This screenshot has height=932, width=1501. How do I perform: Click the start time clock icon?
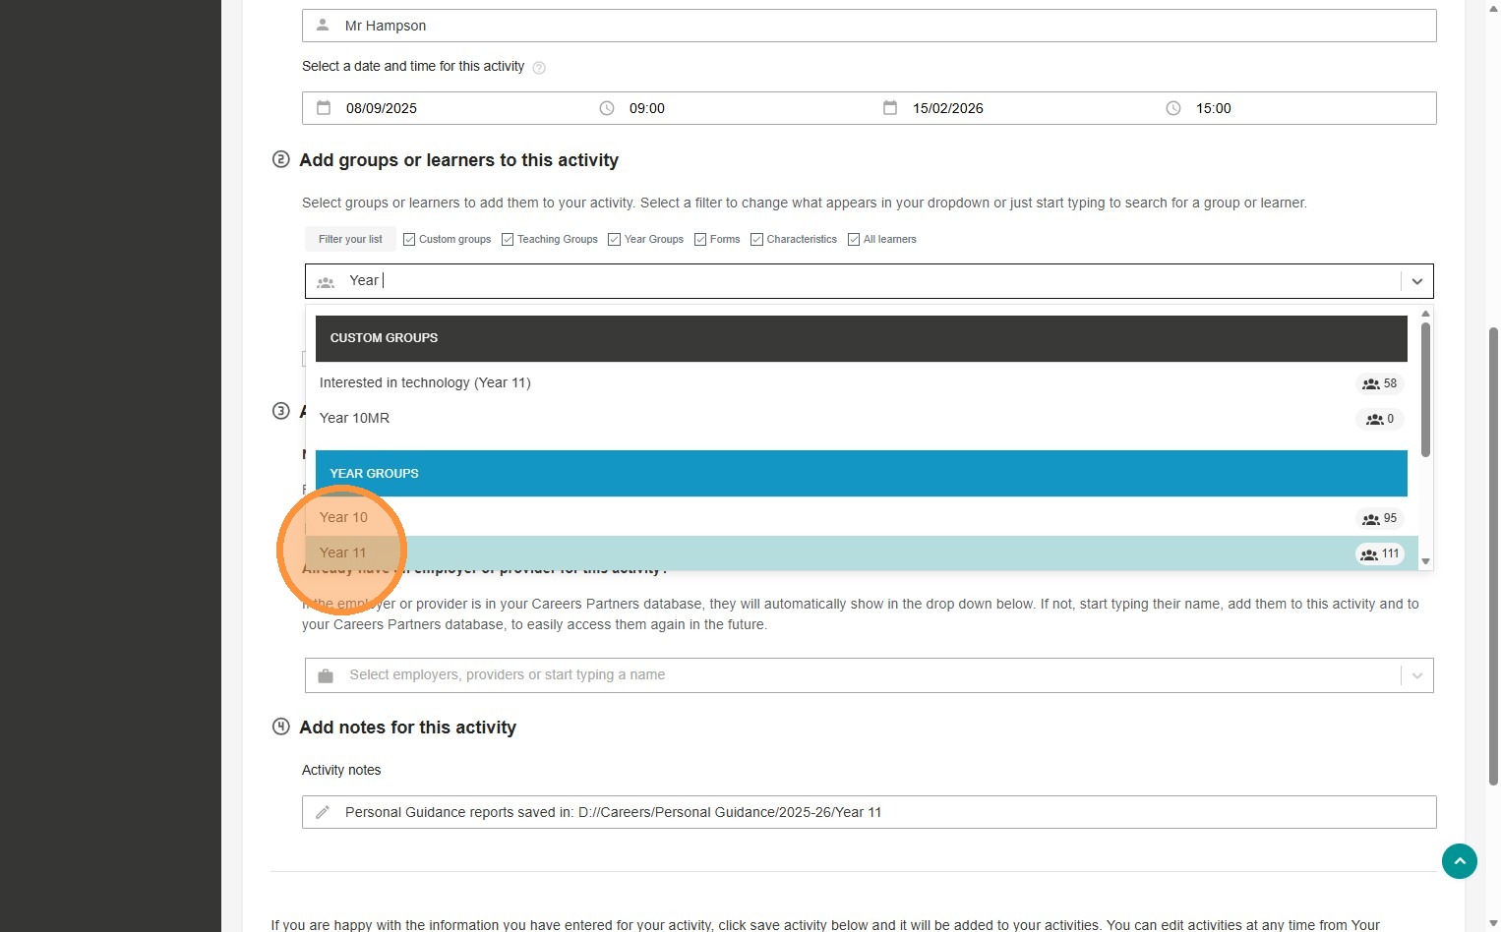pyautogui.click(x=607, y=108)
